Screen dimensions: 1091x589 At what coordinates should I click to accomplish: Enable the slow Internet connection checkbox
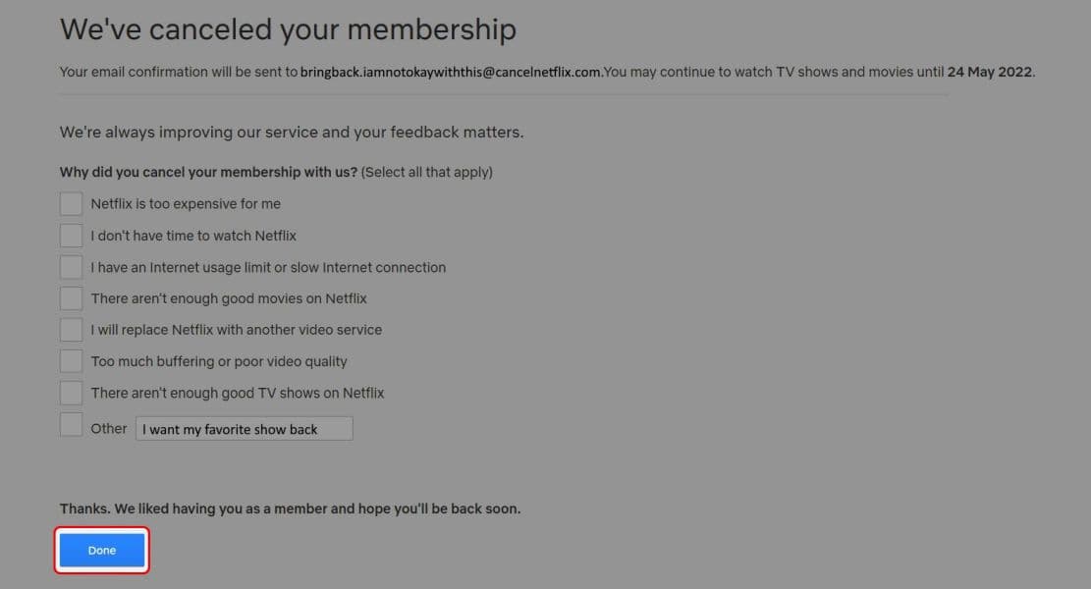point(70,266)
